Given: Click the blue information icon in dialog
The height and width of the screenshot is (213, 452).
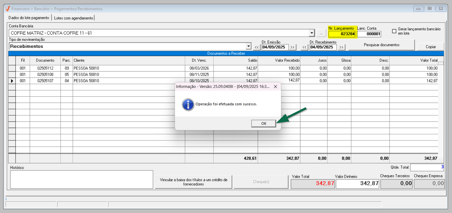Looking at the screenshot, I should click(x=188, y=105).
